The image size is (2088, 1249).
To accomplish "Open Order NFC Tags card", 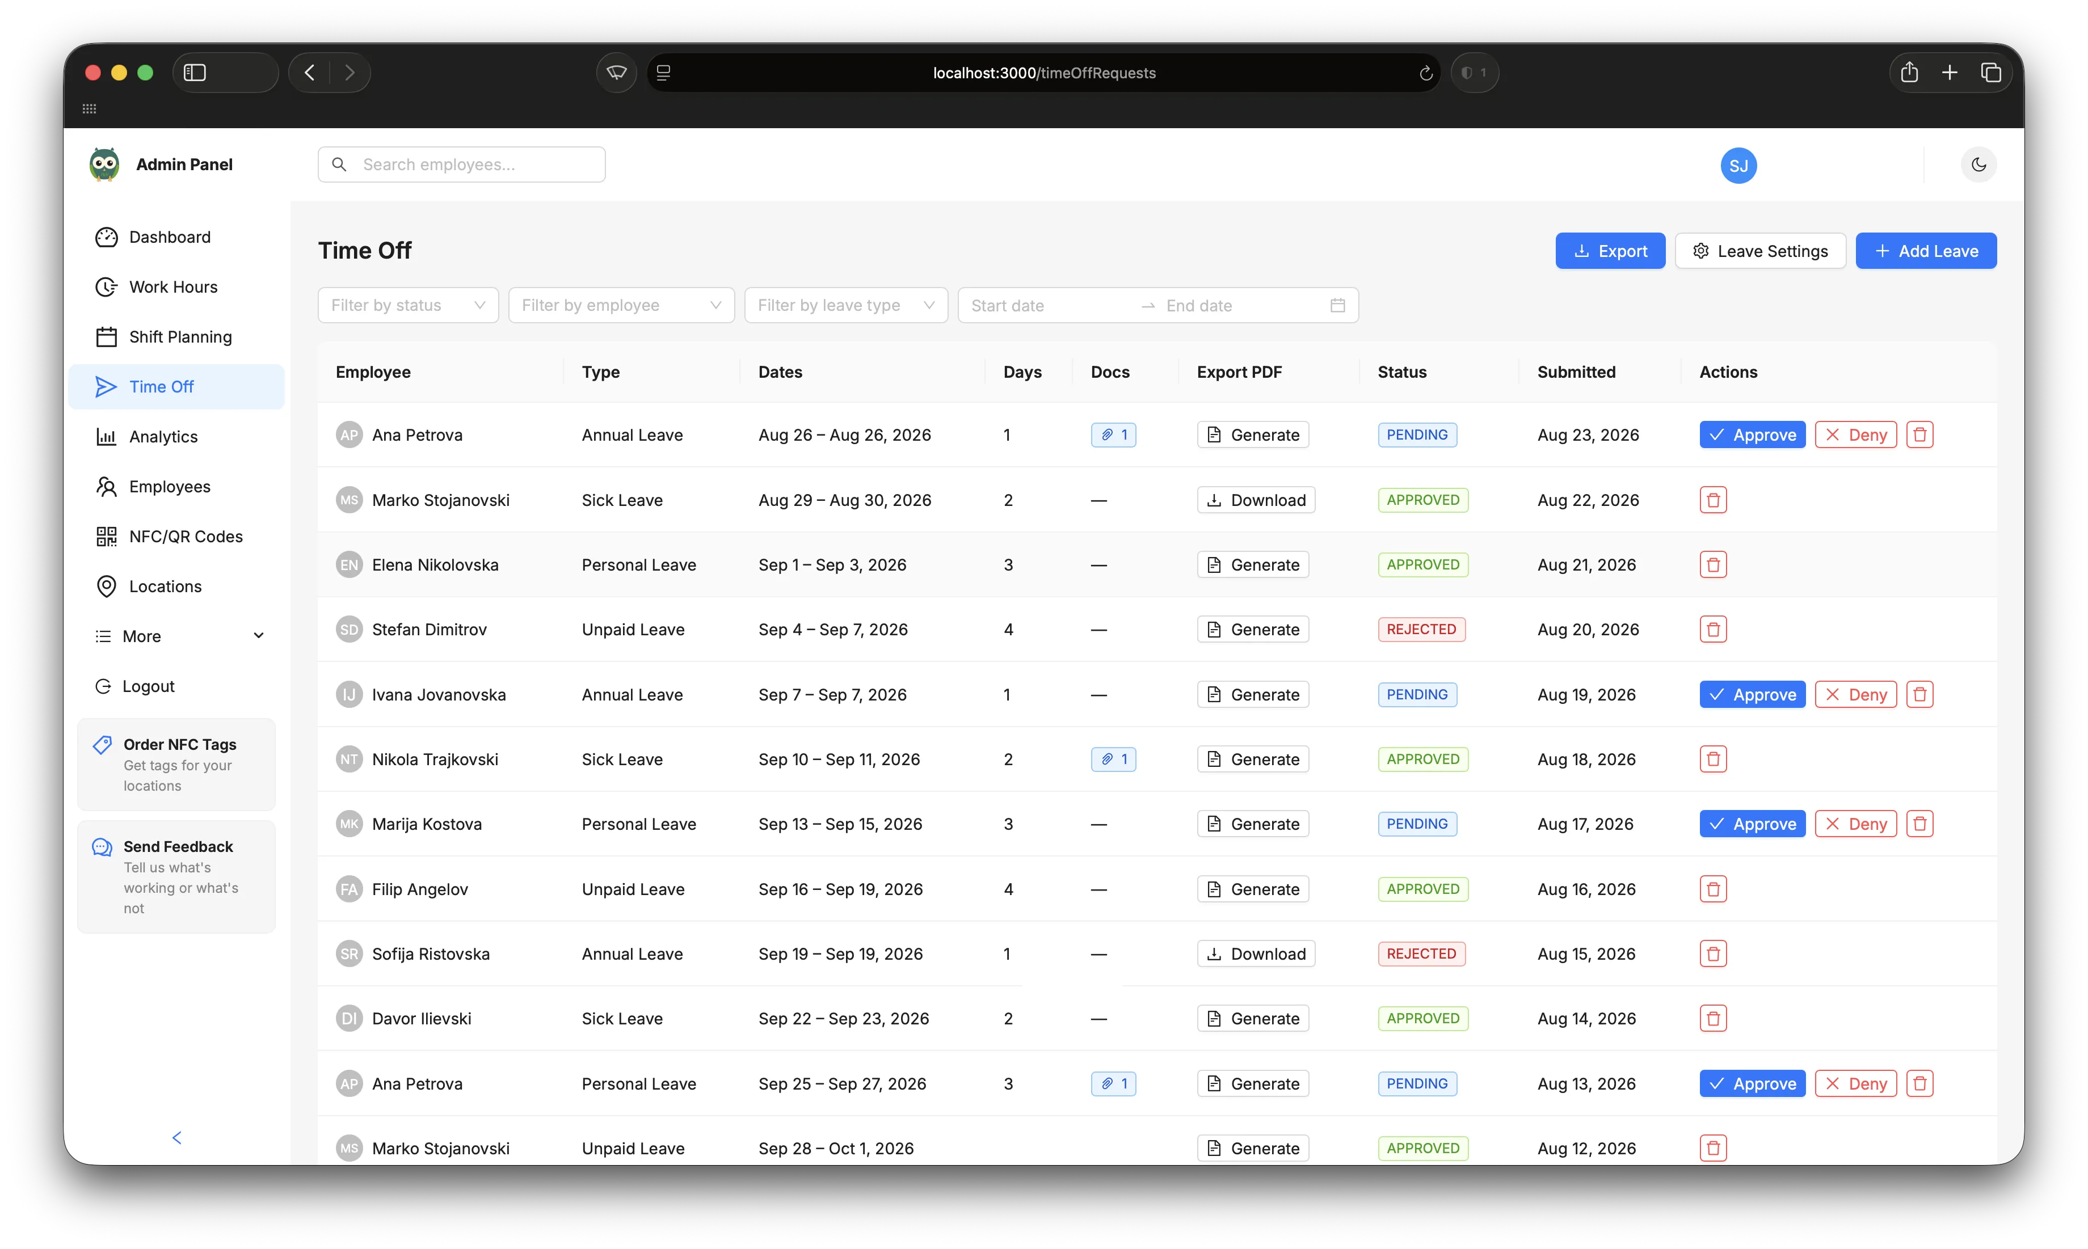I will 176,764.
